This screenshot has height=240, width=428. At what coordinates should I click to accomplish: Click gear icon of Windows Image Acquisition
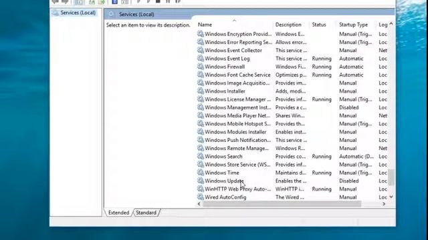click(201, 83)
